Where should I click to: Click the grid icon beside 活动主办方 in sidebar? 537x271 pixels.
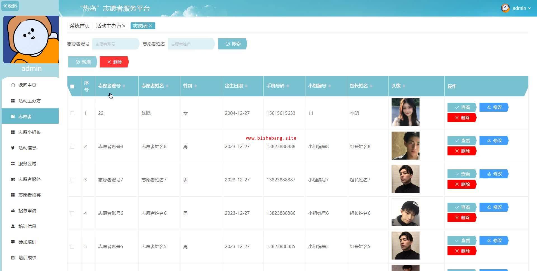coord(13,101)
